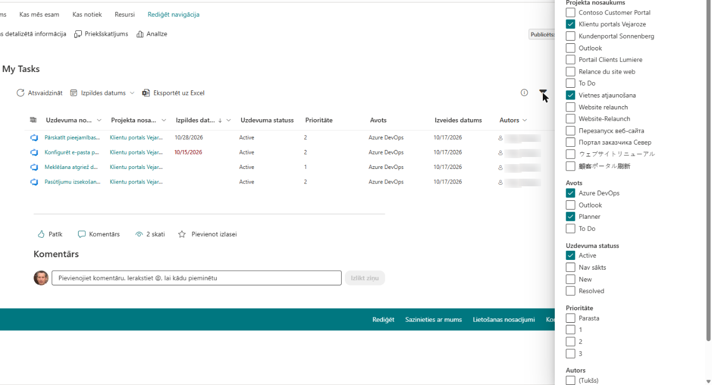This screenshot has height=385, width=712.
Task: Uncheck Azure DevOps under Avots
Action: click(570, 193)
